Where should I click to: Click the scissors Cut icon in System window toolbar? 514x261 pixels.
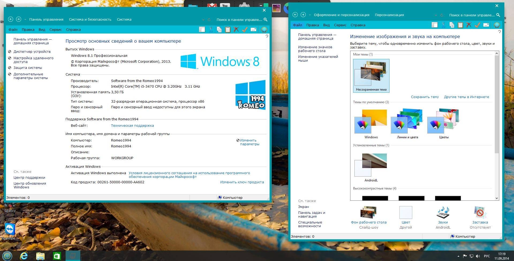pos(211,29)
